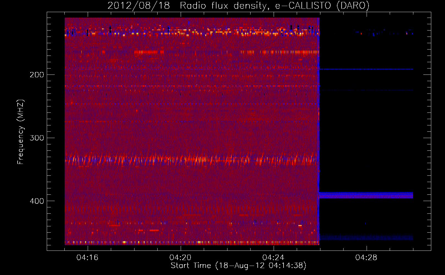Click the 400 frequency tick label
Image resolution: width=445 pixels, height=275 pixels.
tap(37, 201)
